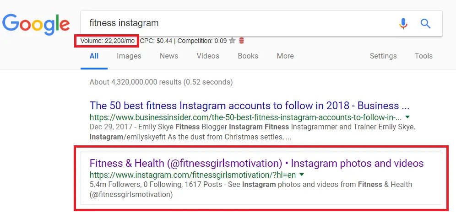Image resolution: width=456 pixels, height=218 pixels.
Task: Click the Google logo
Action: [x=36, y=25]
